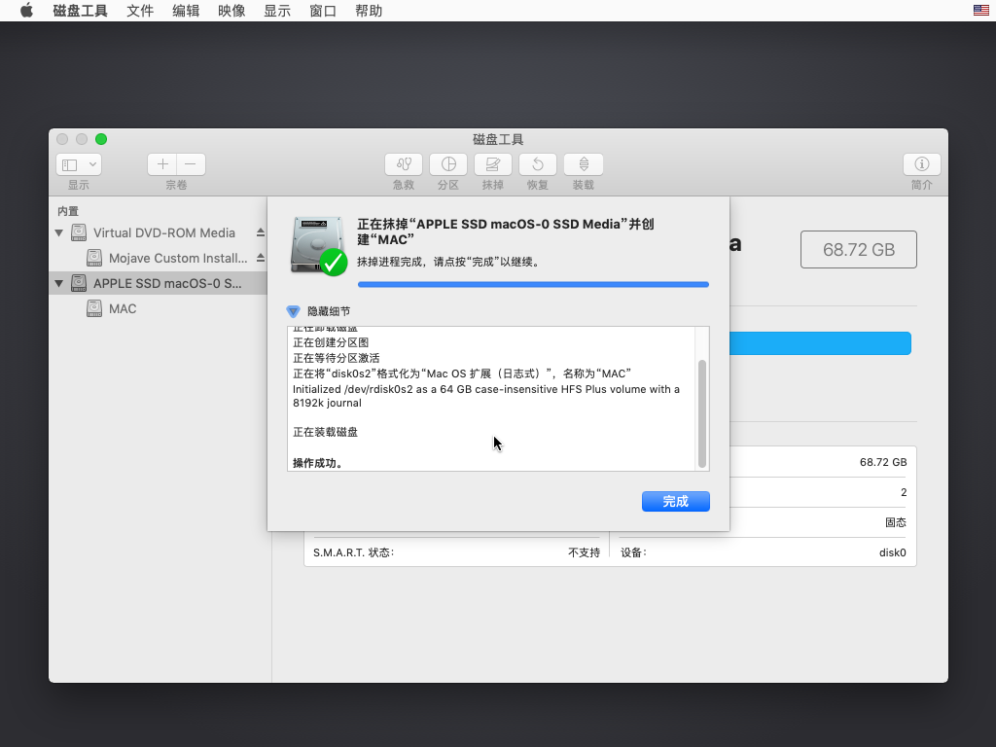Click the disk0 device value
This screenshot has height=747, width=996.
[x=893, y=552]
